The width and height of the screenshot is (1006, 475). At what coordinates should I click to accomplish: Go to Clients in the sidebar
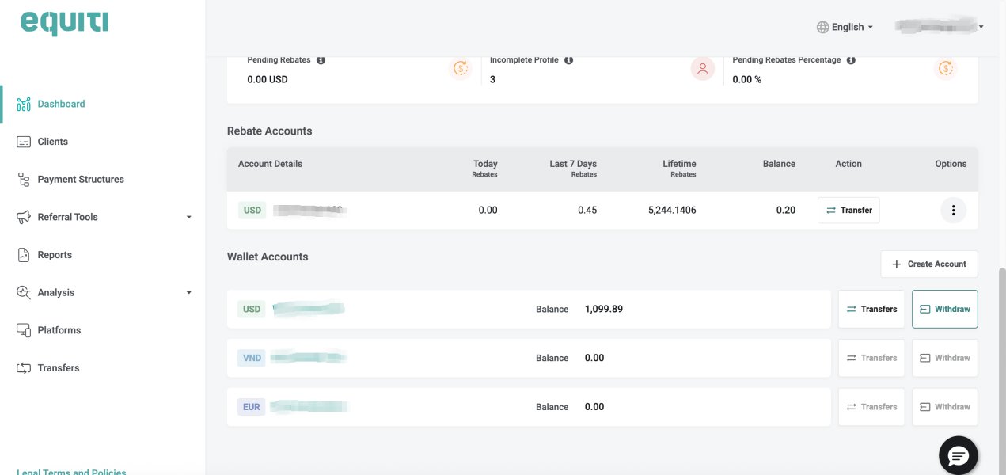point(52,142)
